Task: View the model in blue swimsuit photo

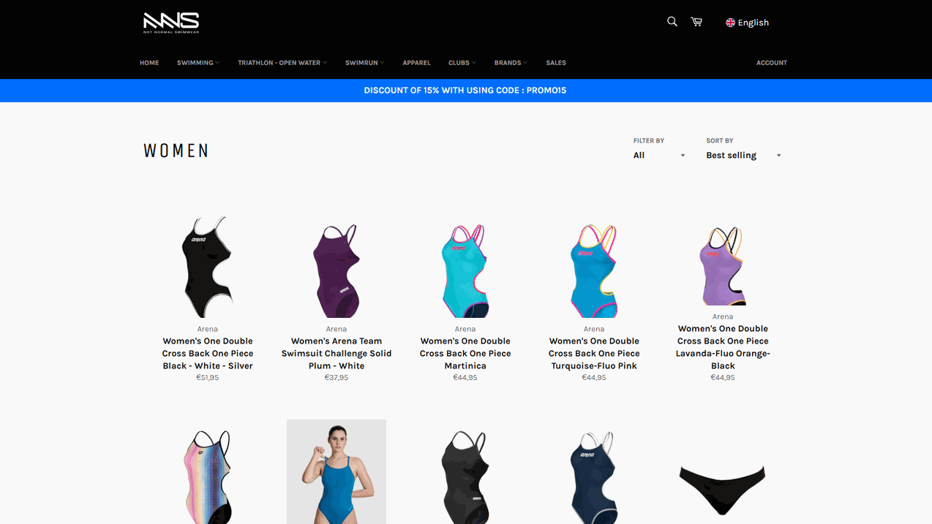Action: [337, 471]
